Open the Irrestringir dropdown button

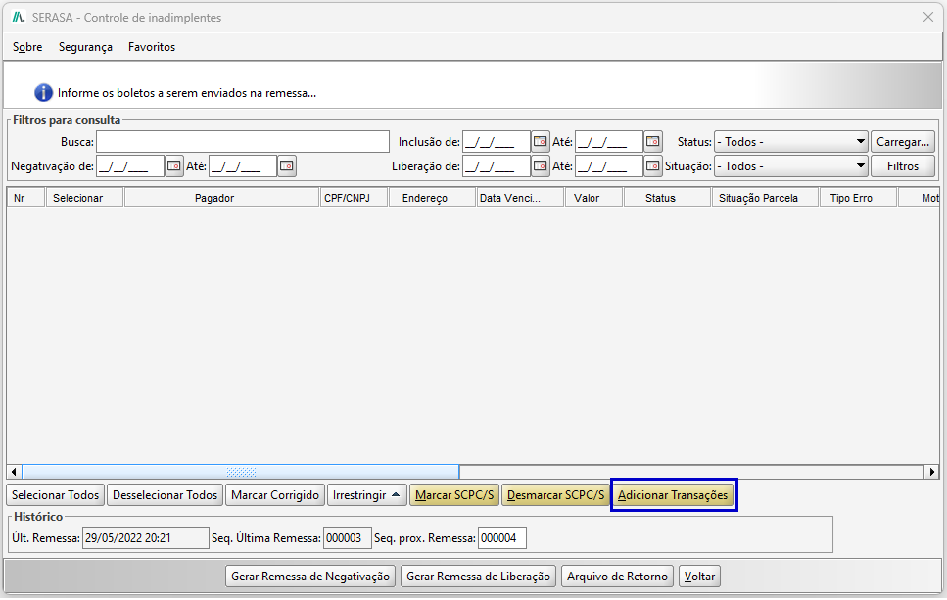click(x=366, y=495)
